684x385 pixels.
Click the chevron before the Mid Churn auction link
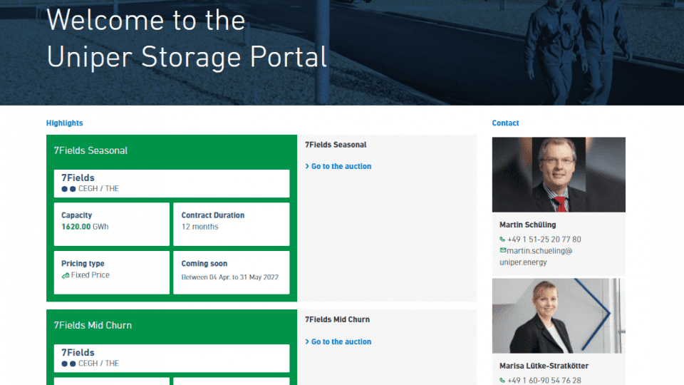(x=307, y=342)
